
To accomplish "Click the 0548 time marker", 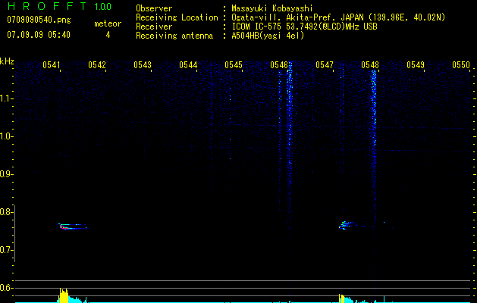I will click(x=370, y=65).
